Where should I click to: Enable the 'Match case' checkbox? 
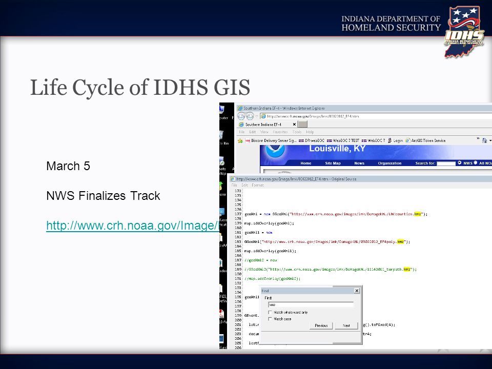[270, 319]
